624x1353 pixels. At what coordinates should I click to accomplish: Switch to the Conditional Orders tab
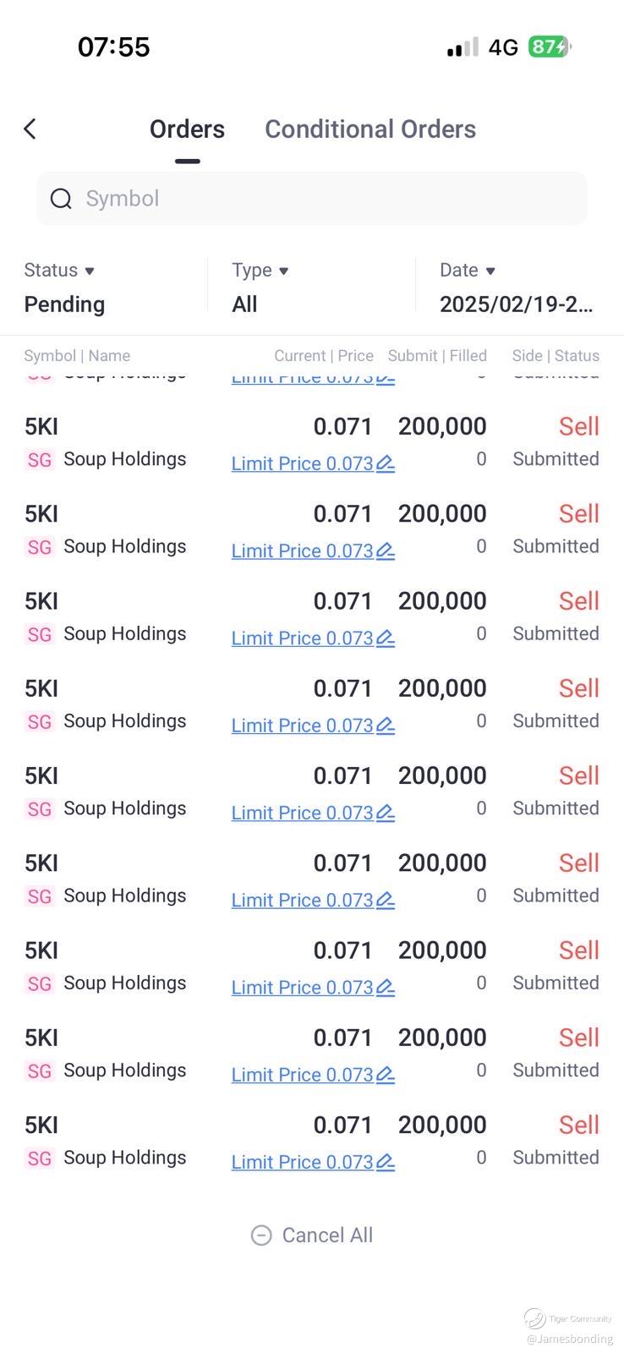pyautogui.click(x=370, y=129)
